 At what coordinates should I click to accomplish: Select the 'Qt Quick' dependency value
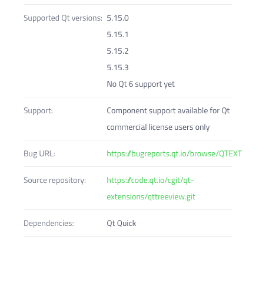[x=121, y=224]
